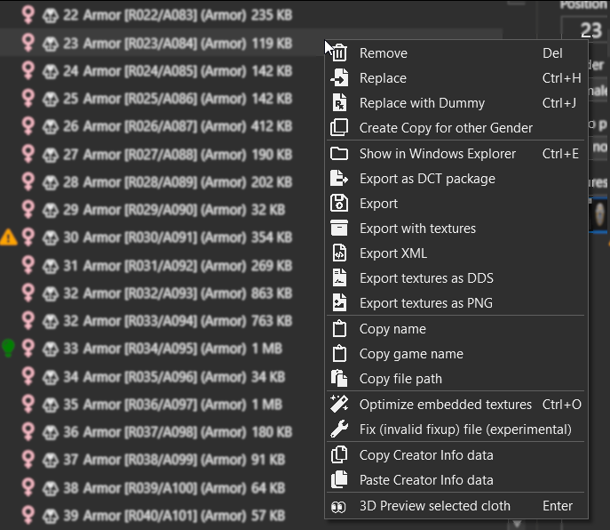The height and width of the screenshot is (530, 610).
Task: Select 26 Armor [R026/A087] list entry
Action: click(x=178, y=127)
